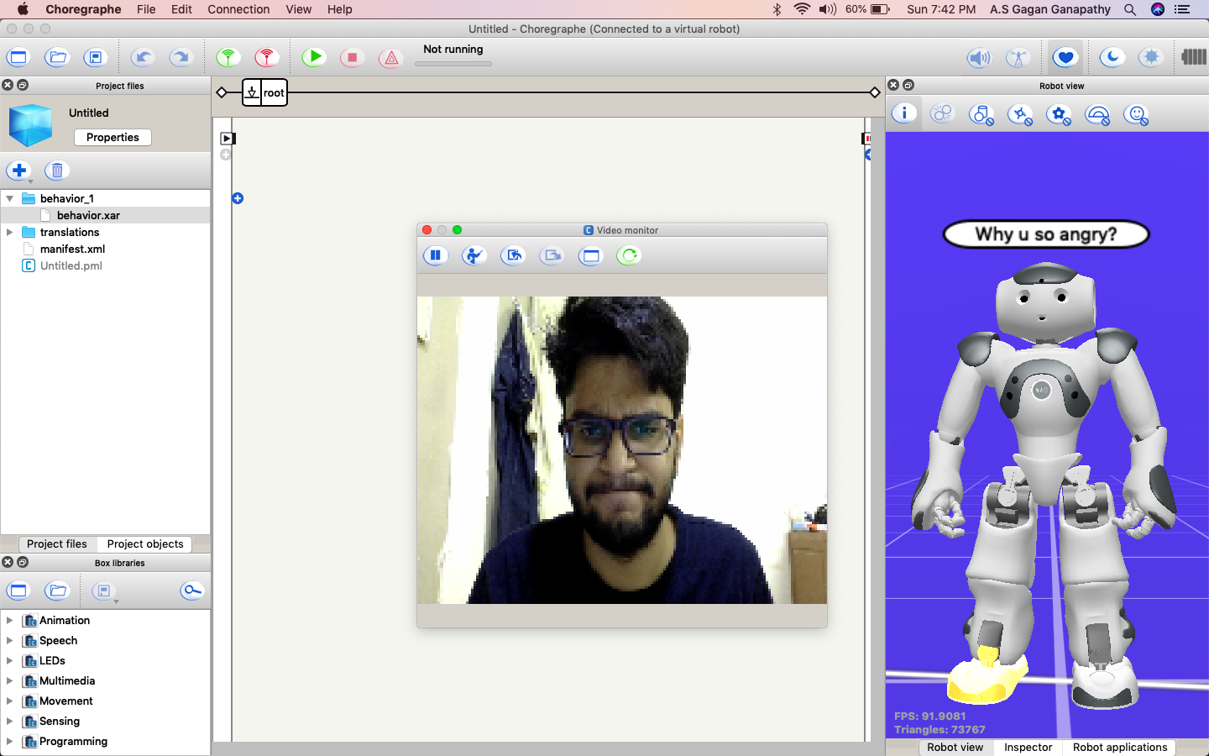This screenshot has height=756, width=1209.
Task: Expand the Movement box library
Action: (x=10, y=701)
